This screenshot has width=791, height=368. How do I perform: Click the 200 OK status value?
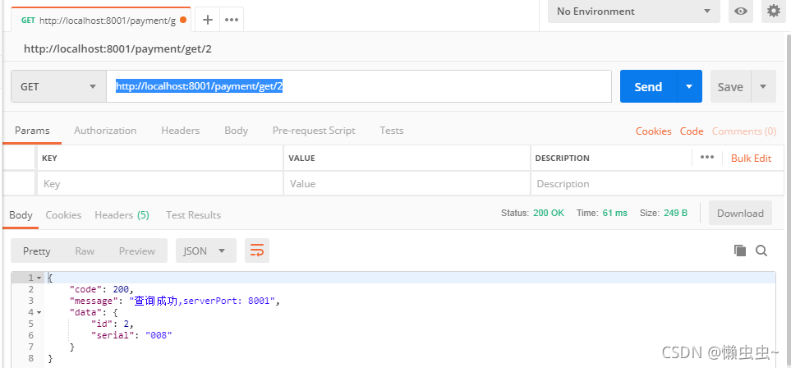tap(549, 213)
